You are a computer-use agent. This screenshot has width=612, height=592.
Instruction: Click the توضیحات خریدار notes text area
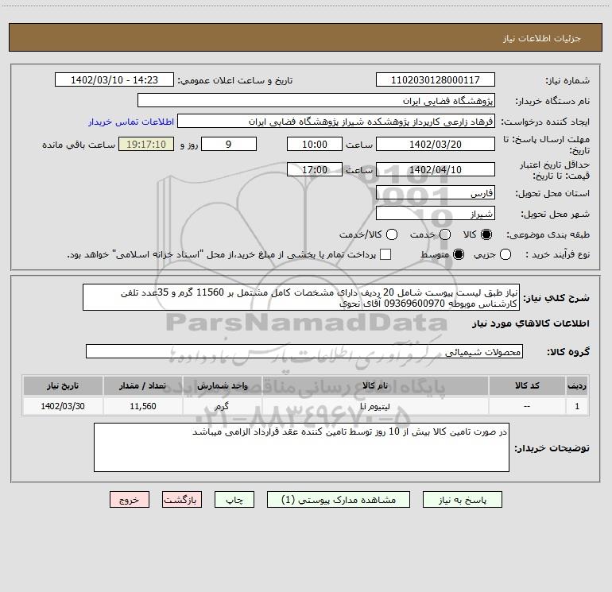[301, 447]
